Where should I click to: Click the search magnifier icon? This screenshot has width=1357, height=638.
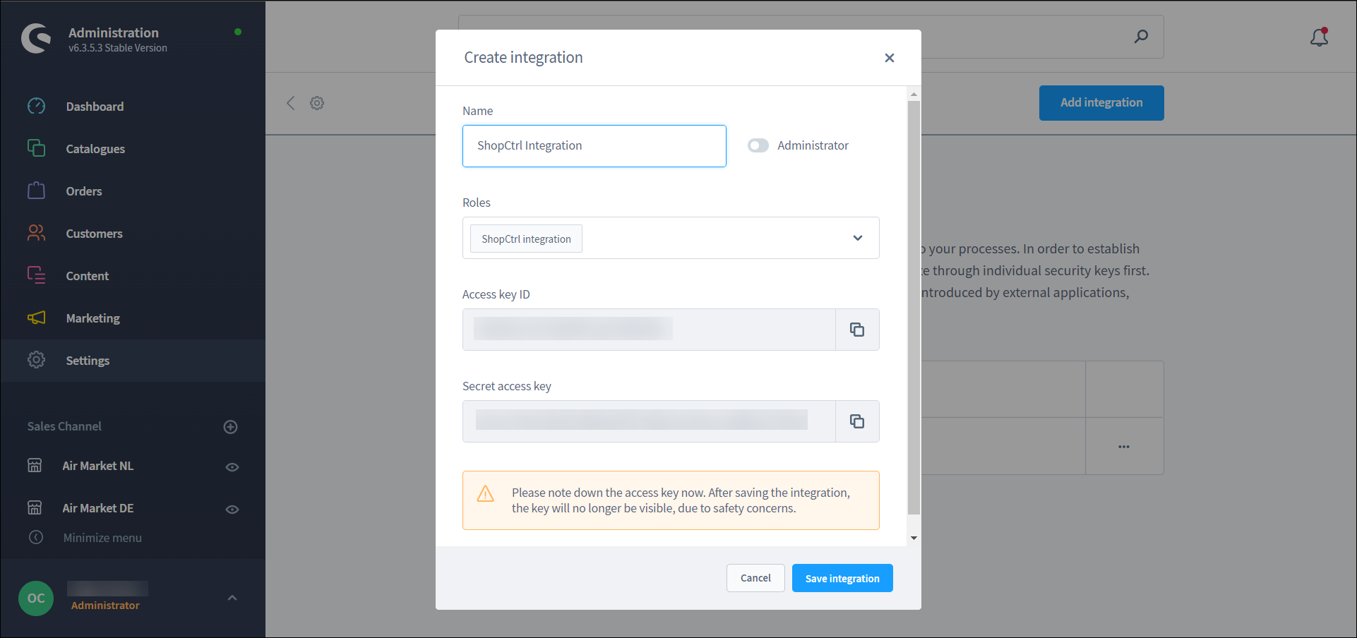pos(1141,37)
